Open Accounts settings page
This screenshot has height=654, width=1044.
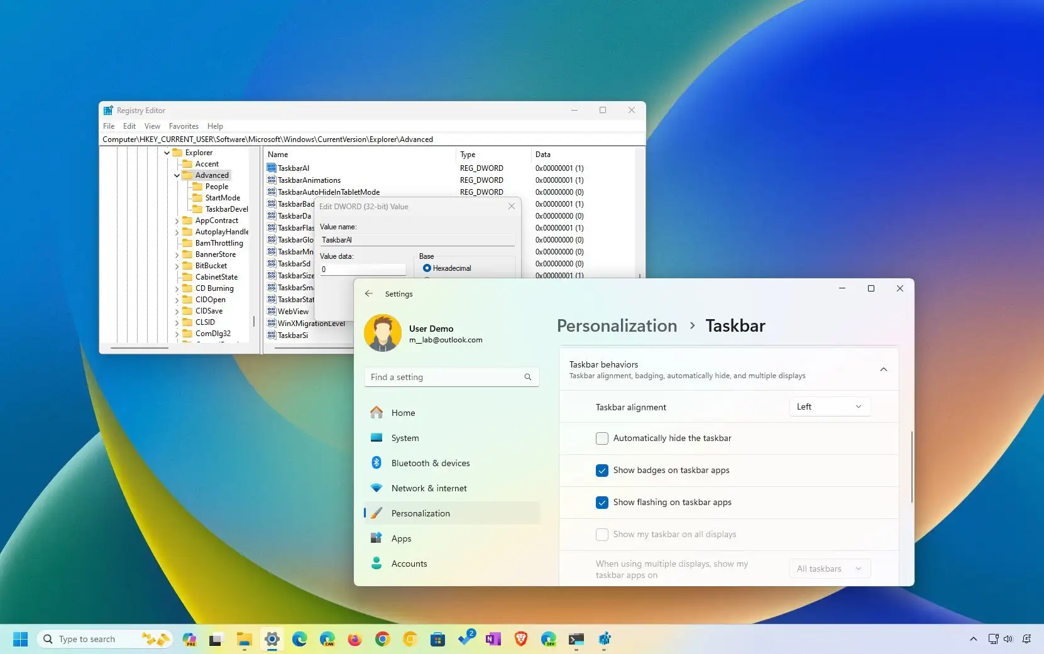[x=409, y=564]
